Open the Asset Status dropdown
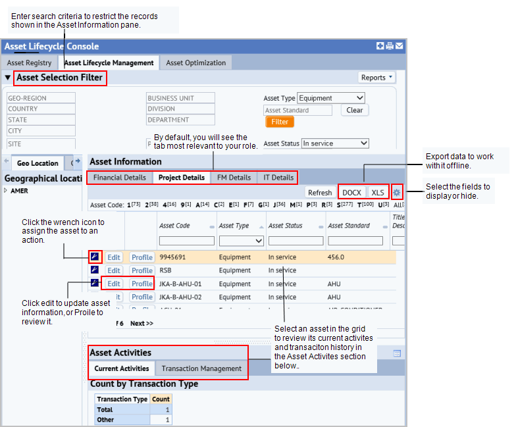 (x=335, y=143)
